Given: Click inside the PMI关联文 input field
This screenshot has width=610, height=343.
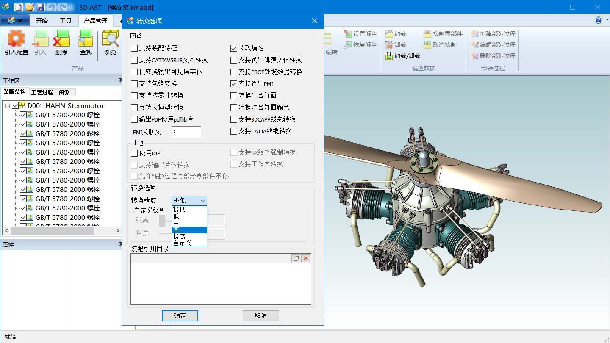Looking at the screenshot, I should pyautogui.click(x=186, y=132).
